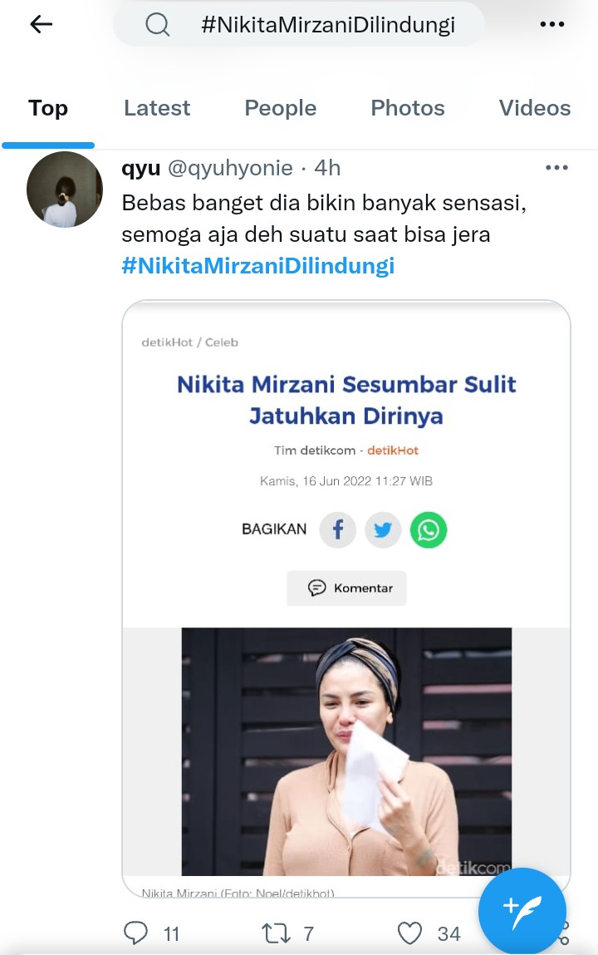Tap the Twitter share icon in article

[x=383, y=529]
